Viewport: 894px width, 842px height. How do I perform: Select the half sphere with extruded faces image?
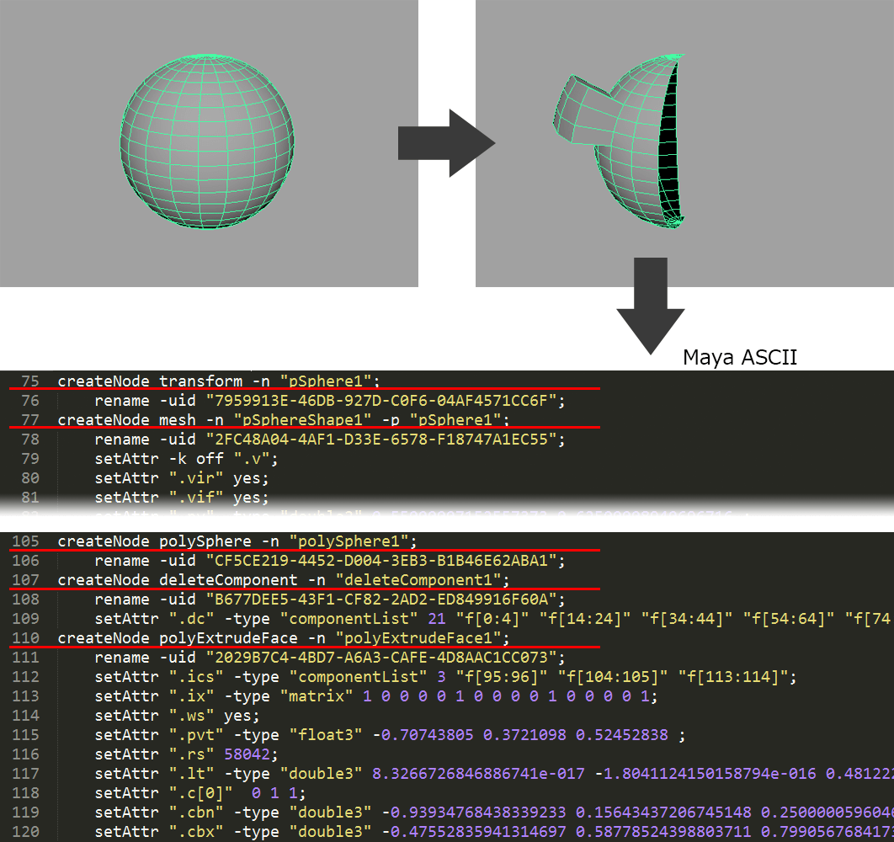[684, 143]
